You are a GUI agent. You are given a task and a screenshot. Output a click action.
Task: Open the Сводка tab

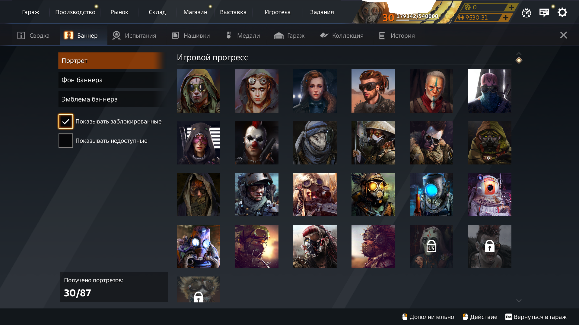point(33,36)
